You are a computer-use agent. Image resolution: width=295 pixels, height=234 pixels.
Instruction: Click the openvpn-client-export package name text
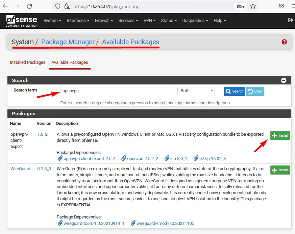(x=19, y=140)
